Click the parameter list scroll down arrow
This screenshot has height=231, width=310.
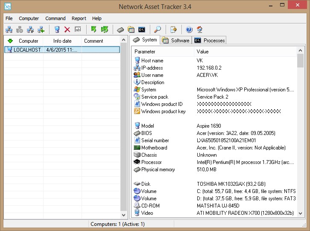(300, 213)
